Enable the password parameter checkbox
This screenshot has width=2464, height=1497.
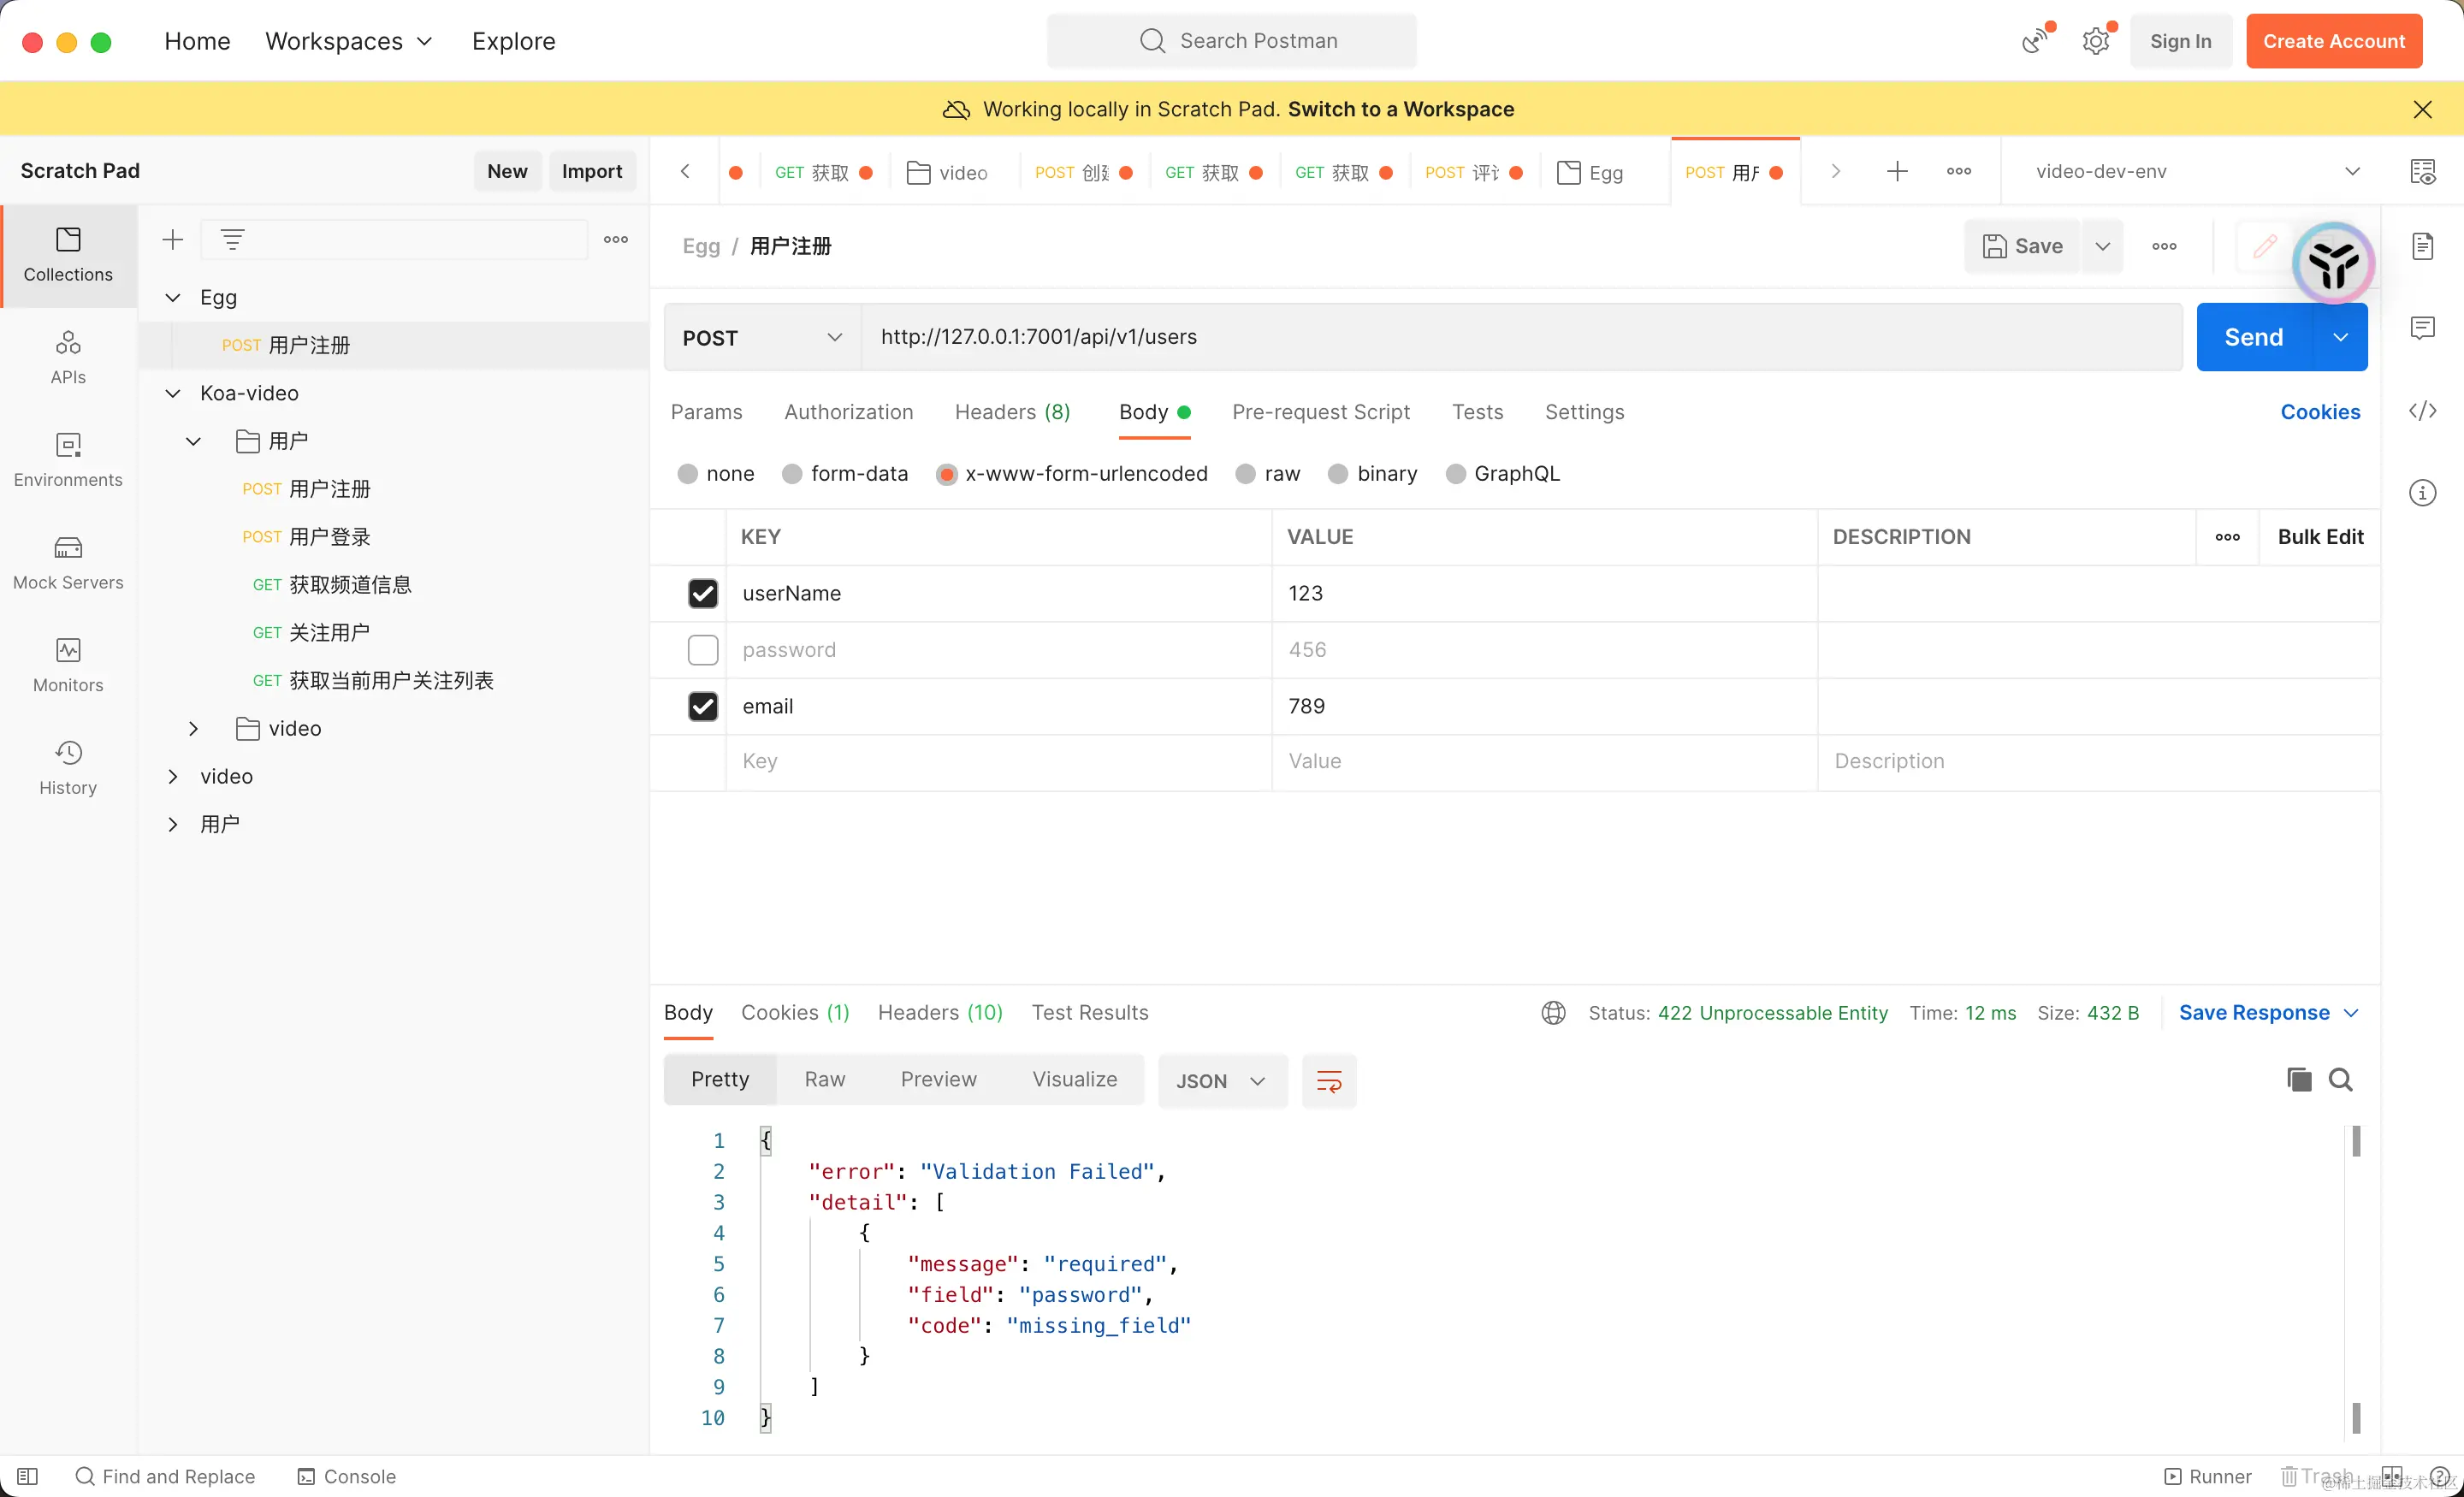click(x=703, y=650)
